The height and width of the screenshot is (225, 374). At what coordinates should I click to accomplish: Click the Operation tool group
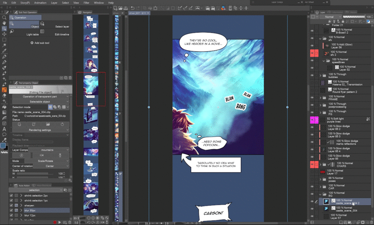click(25, 17)
